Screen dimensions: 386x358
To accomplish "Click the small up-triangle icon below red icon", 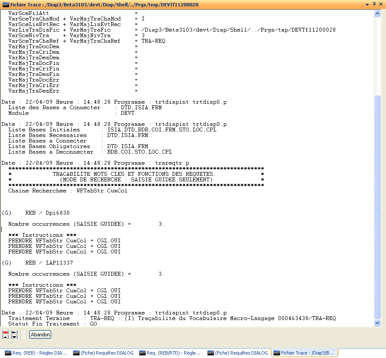I will point(6,337).
